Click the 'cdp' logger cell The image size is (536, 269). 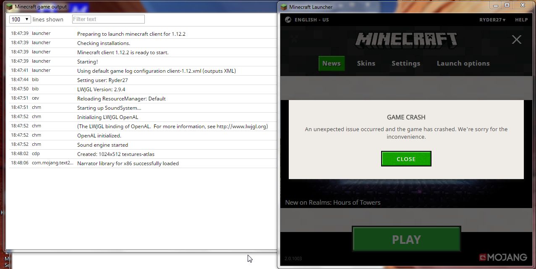click(36, 153)
